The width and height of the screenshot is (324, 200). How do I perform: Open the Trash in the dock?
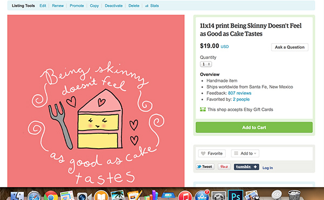(294, 195)
